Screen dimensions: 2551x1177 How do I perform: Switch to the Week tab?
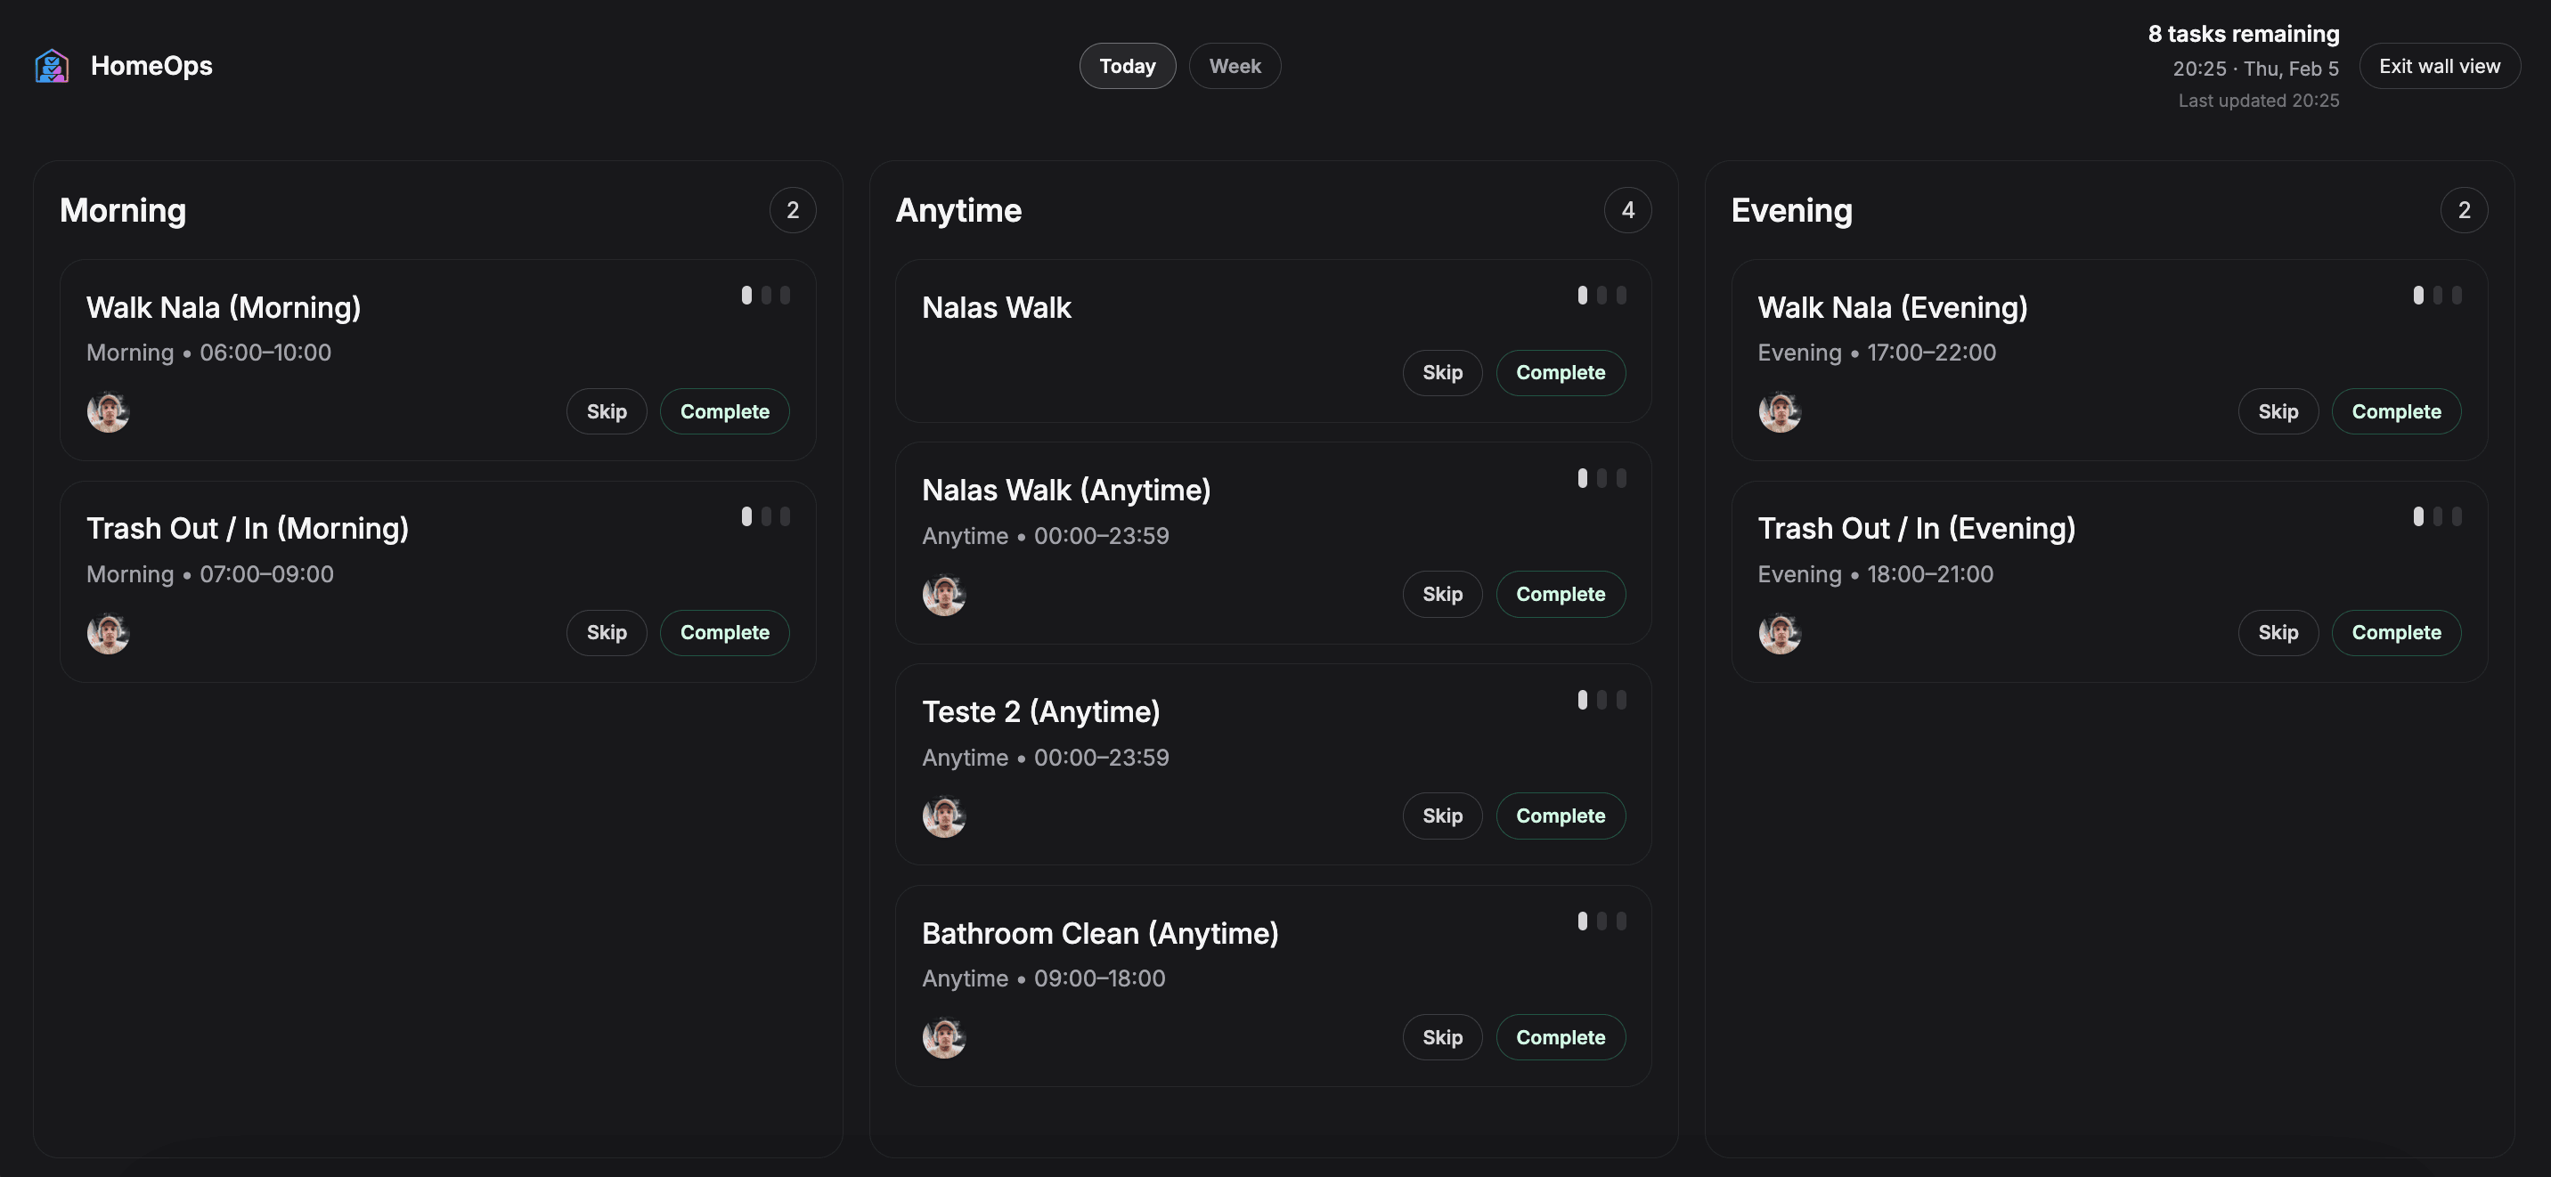point(1234,66)
